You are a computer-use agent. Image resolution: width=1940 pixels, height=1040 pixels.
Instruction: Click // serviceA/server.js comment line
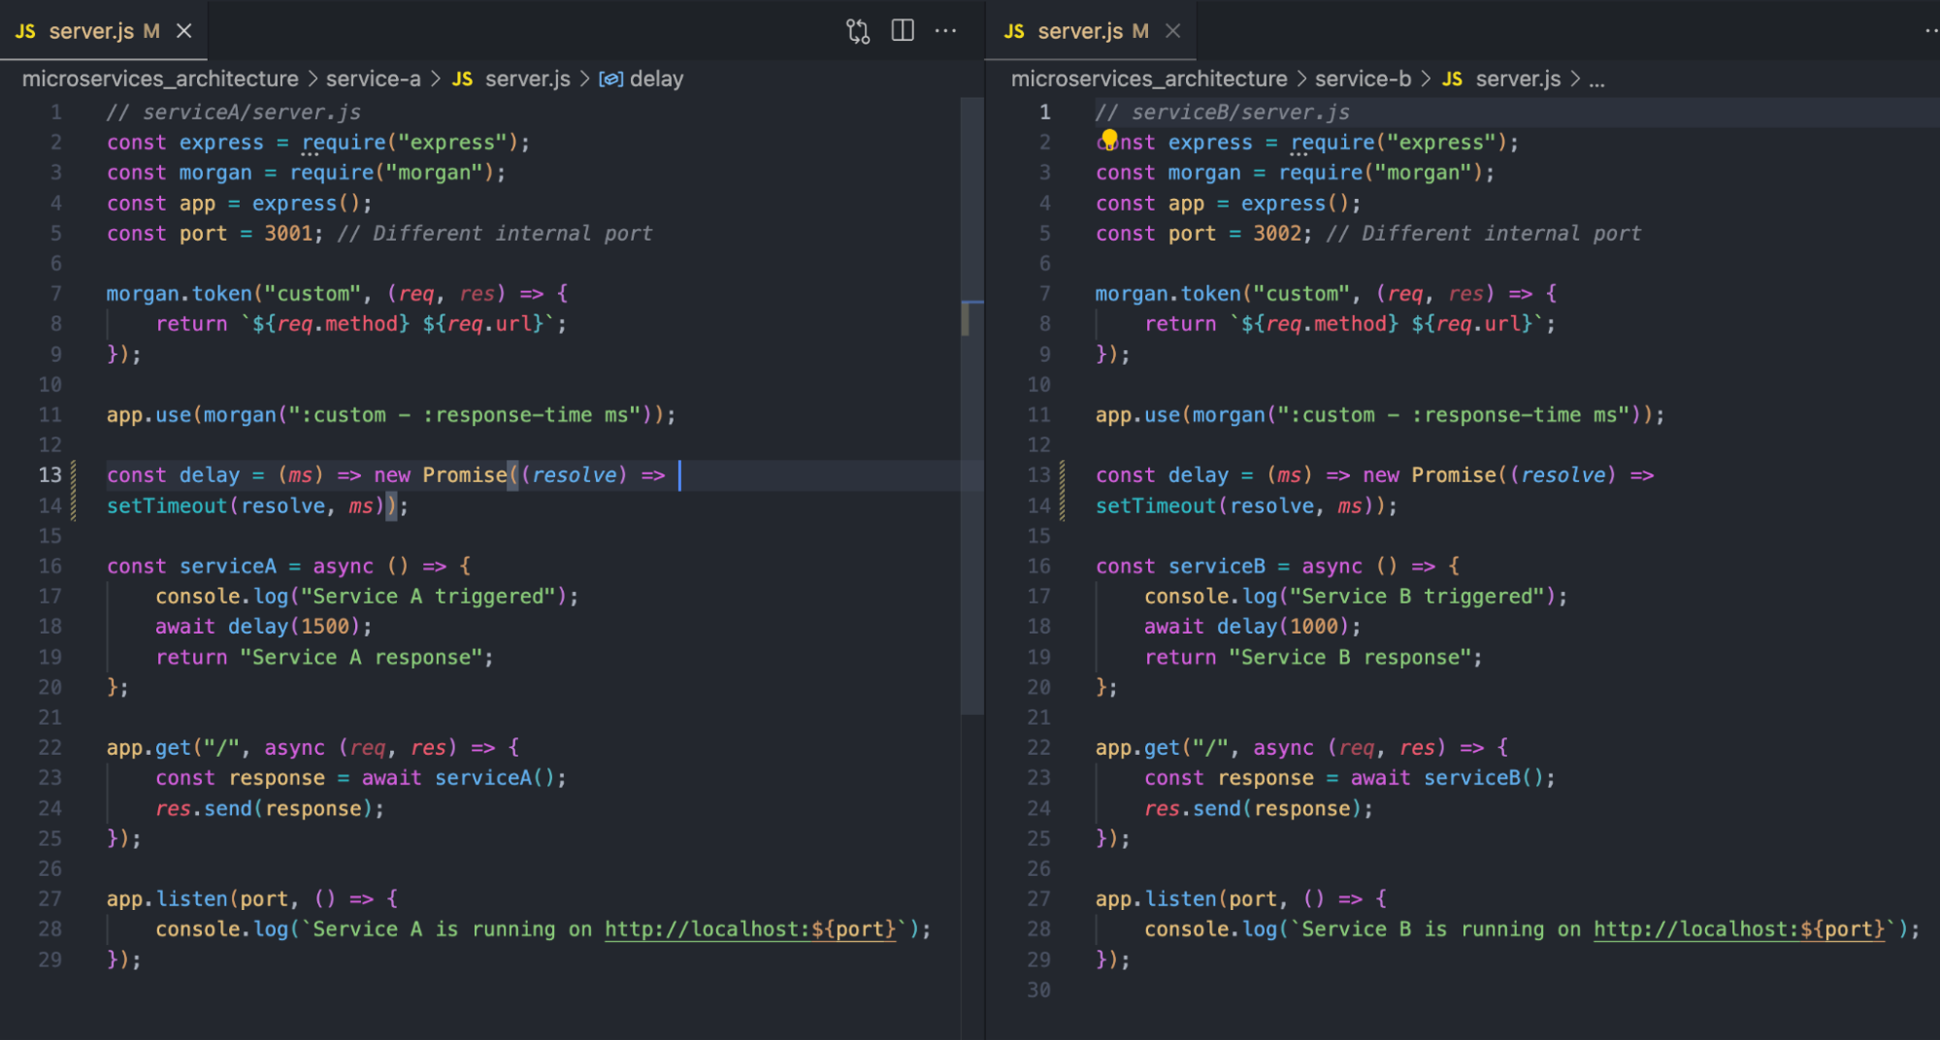pyautogui.click(x=233, y=113)
